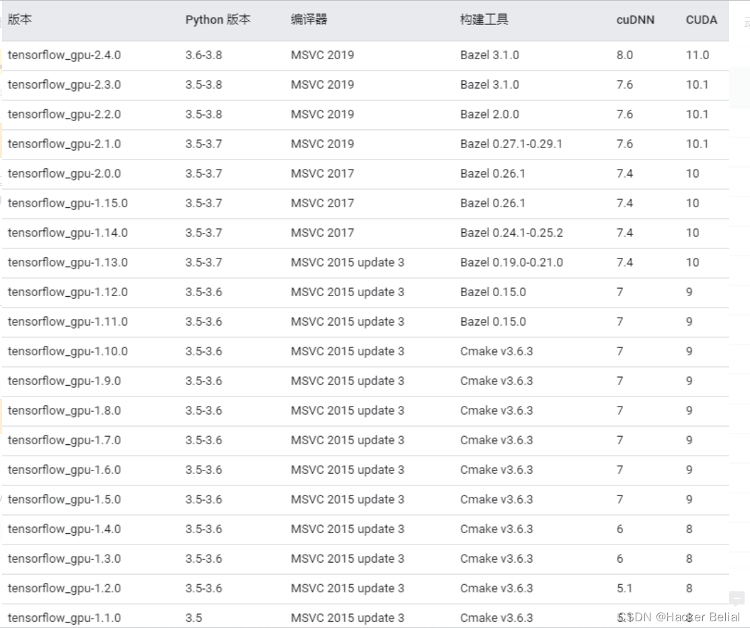Click Python 3.5-3.7 in the 2.1.0 row
Screen dimensions: 750x628
click(204, 144)
